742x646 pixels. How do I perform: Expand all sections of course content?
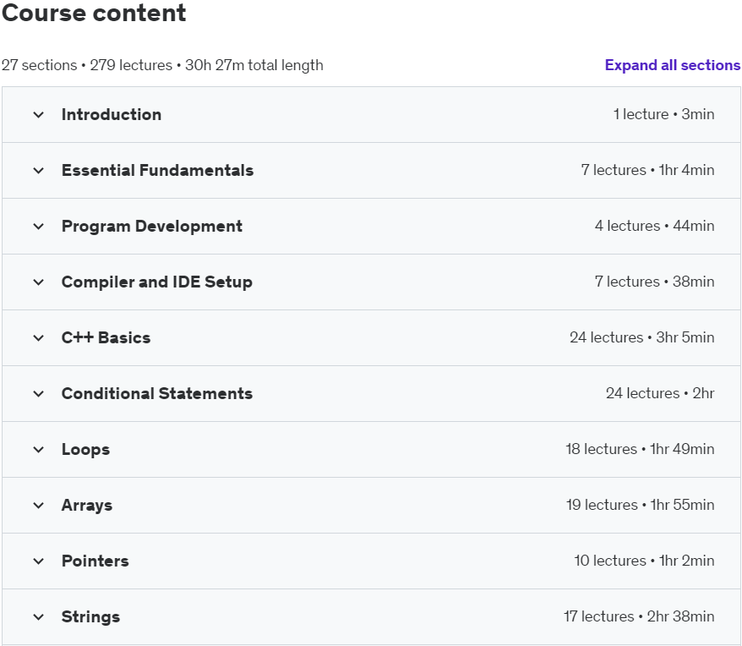click(x=672, y=65)
